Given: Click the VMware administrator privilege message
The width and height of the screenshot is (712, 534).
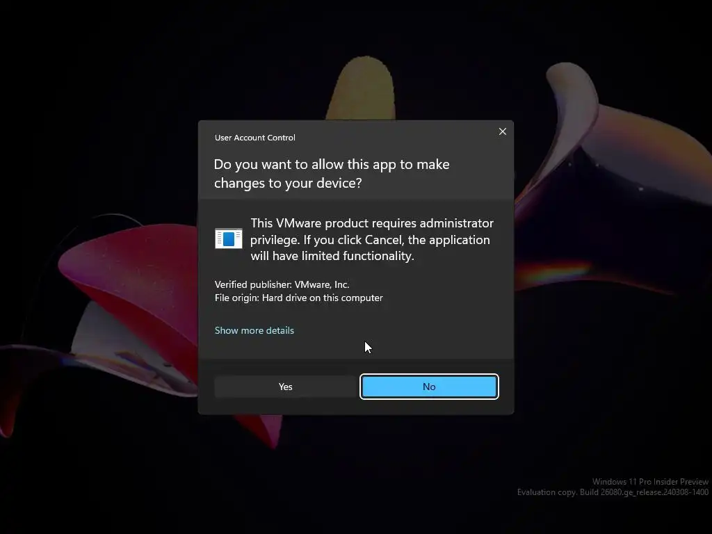Looking at the screenshot, I should [x=372, y=239].
